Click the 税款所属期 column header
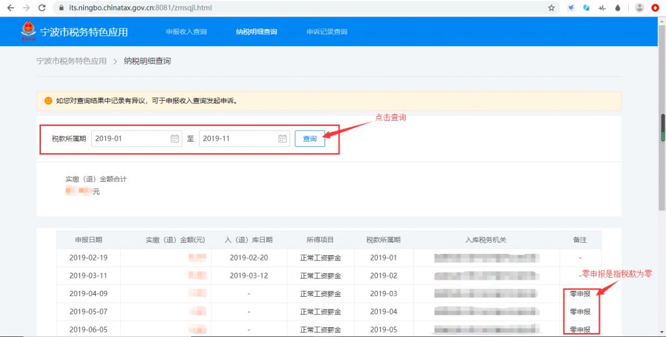The height and width of the screenshot is (337, 666). (x=384, y=240)
